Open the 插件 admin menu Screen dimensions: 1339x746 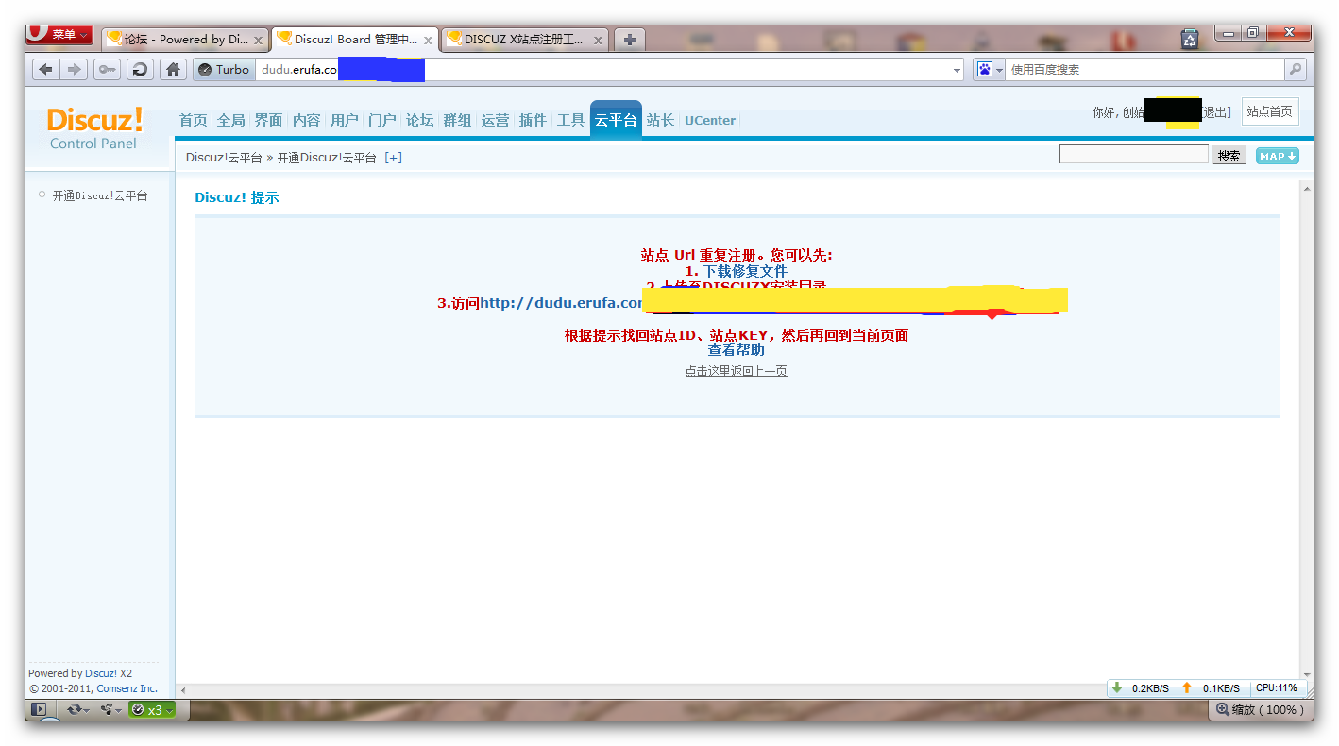(x=534, y=120)
